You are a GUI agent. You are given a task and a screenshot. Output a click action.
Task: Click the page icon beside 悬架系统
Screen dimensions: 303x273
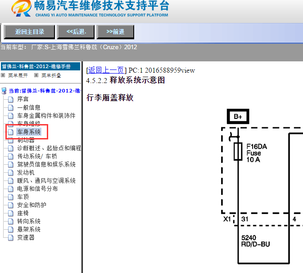(x=11, y=229)
